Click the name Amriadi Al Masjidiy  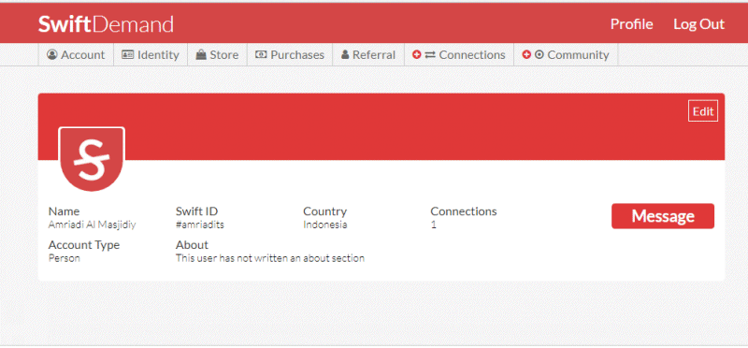click(92, 225)
